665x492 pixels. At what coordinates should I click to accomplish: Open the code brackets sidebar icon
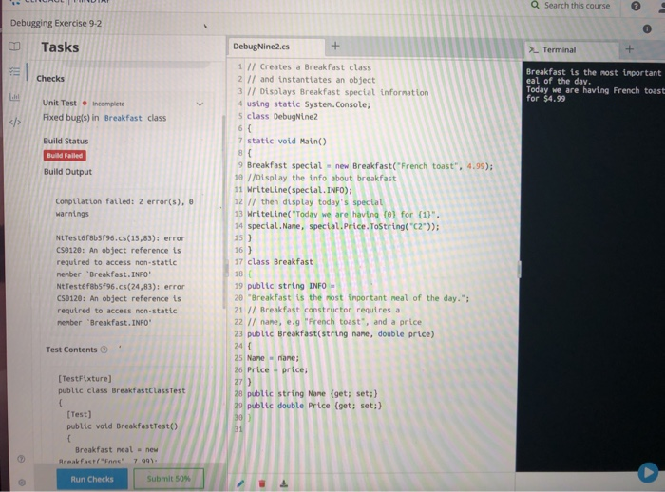[15, 123]
